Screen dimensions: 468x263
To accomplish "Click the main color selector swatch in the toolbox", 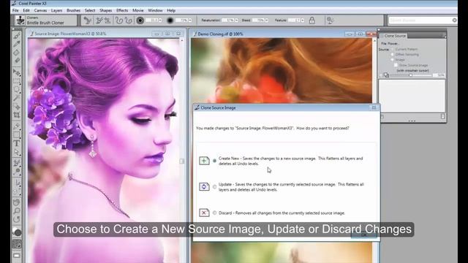I will (x=17, y=232).
